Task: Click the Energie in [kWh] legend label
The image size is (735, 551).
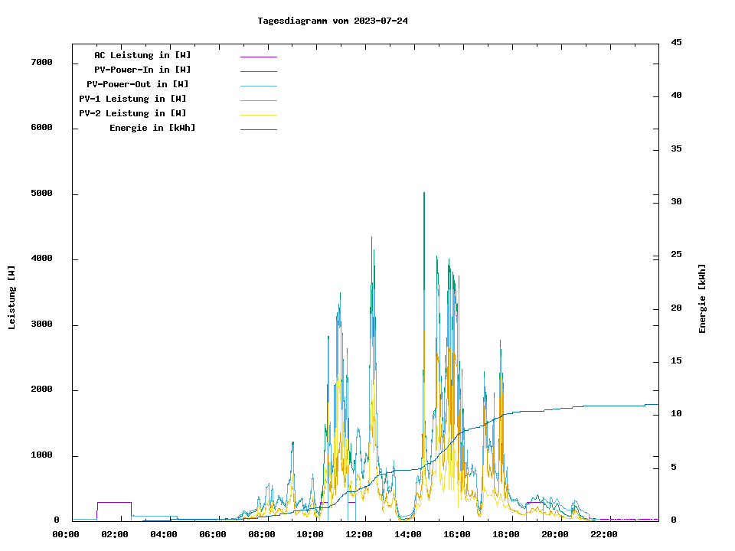Action: pos(152,128)
